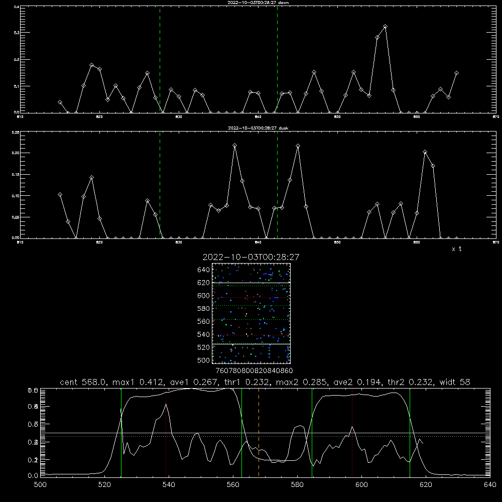
Task: Click the 640 label on bottom plot x-axis
Action: pyautogui.click(x=490, y=485)
